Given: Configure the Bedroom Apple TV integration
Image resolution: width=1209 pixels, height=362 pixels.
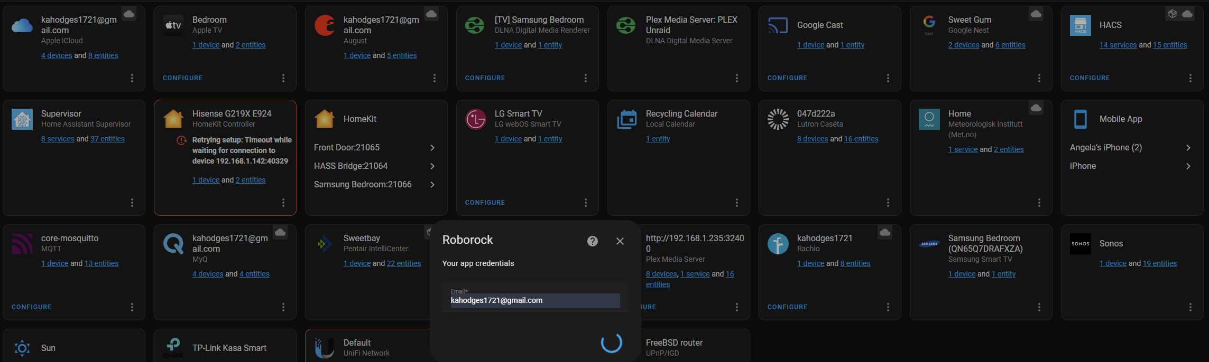Looking at the screenshot, I should (x=183, y=78).
